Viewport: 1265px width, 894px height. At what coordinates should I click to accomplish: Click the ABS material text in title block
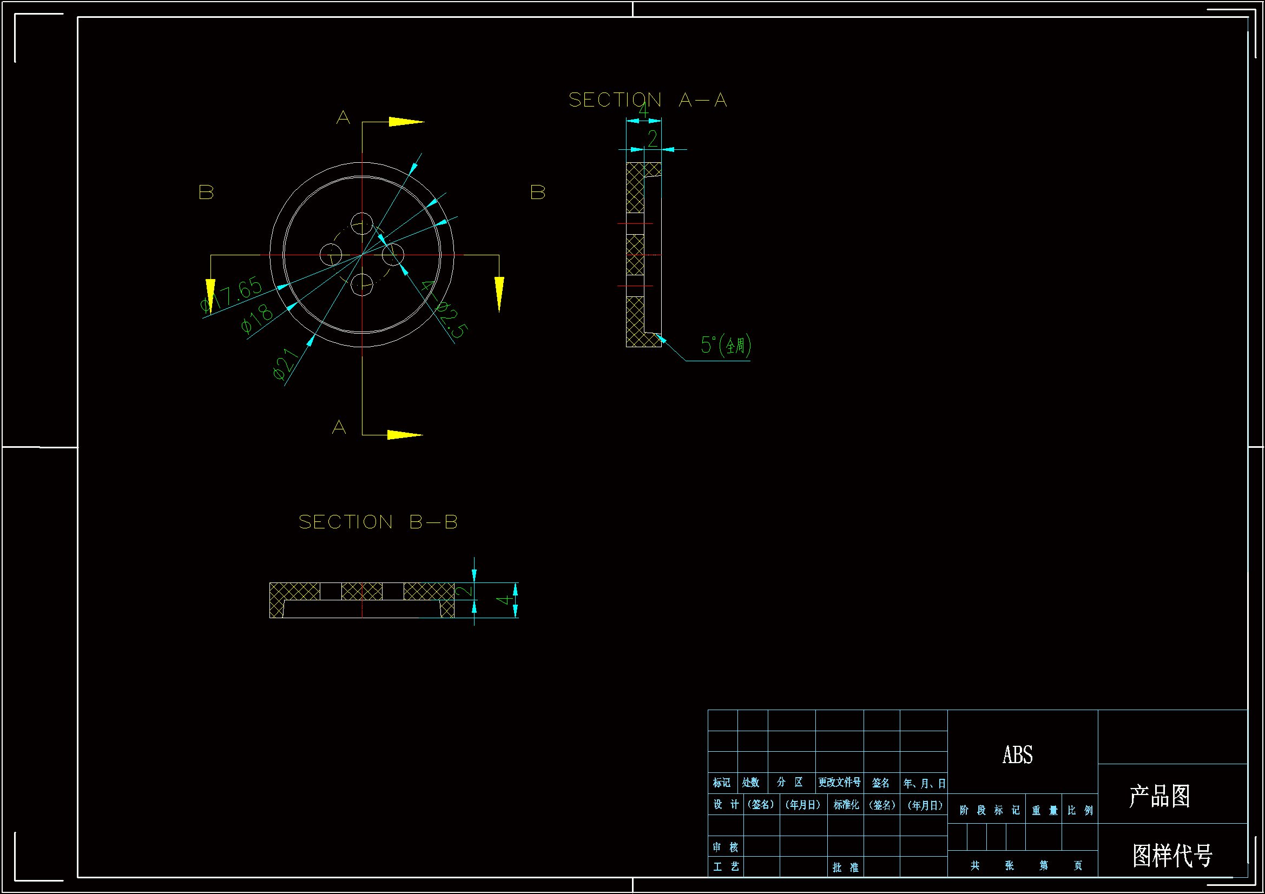click(1017, 754)
